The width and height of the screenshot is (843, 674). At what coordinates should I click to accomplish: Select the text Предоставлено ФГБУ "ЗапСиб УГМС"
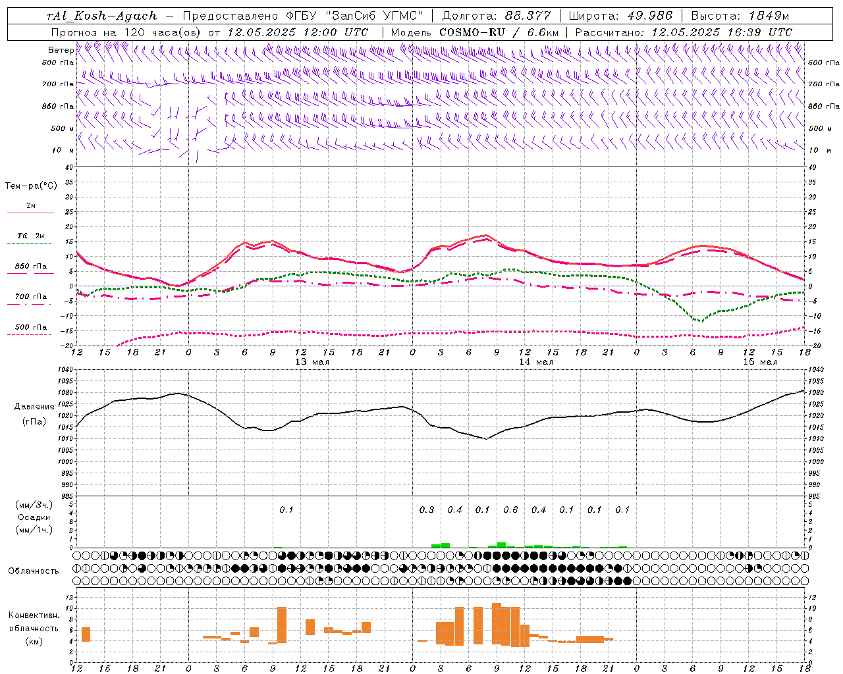coord(304,16)
